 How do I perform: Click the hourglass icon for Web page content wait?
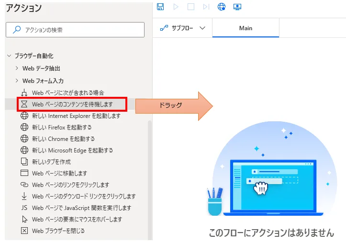(24, 104)
